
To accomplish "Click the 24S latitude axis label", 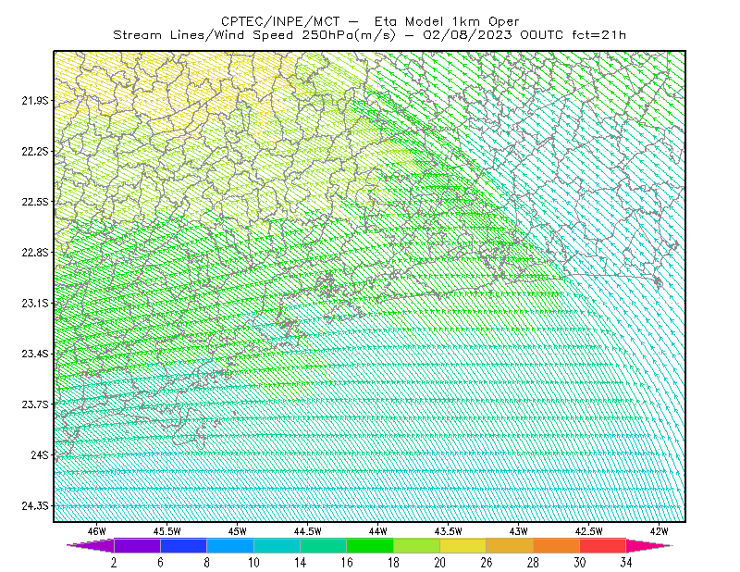I will [x=40, y=454].
